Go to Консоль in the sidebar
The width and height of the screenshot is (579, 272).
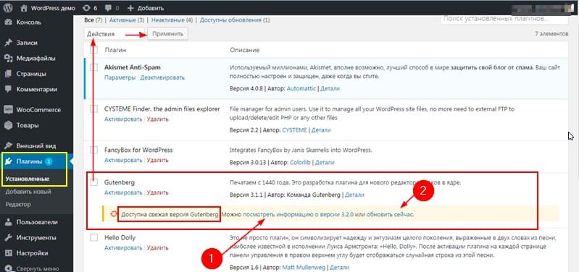point(29,22)
